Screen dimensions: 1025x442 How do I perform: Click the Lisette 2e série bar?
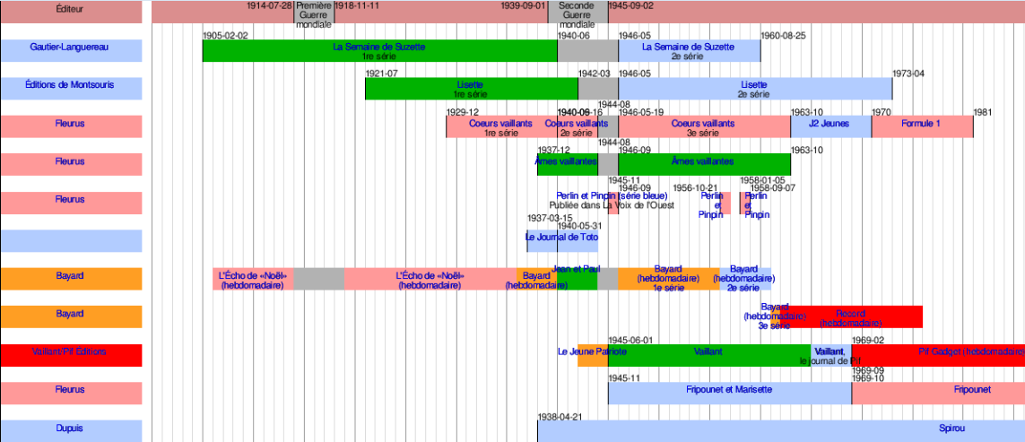(x=755, y=89)
